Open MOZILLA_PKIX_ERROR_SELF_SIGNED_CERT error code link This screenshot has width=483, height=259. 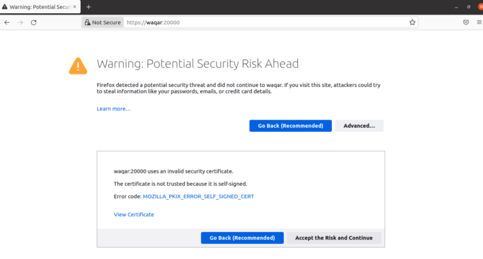click(198, 196)
